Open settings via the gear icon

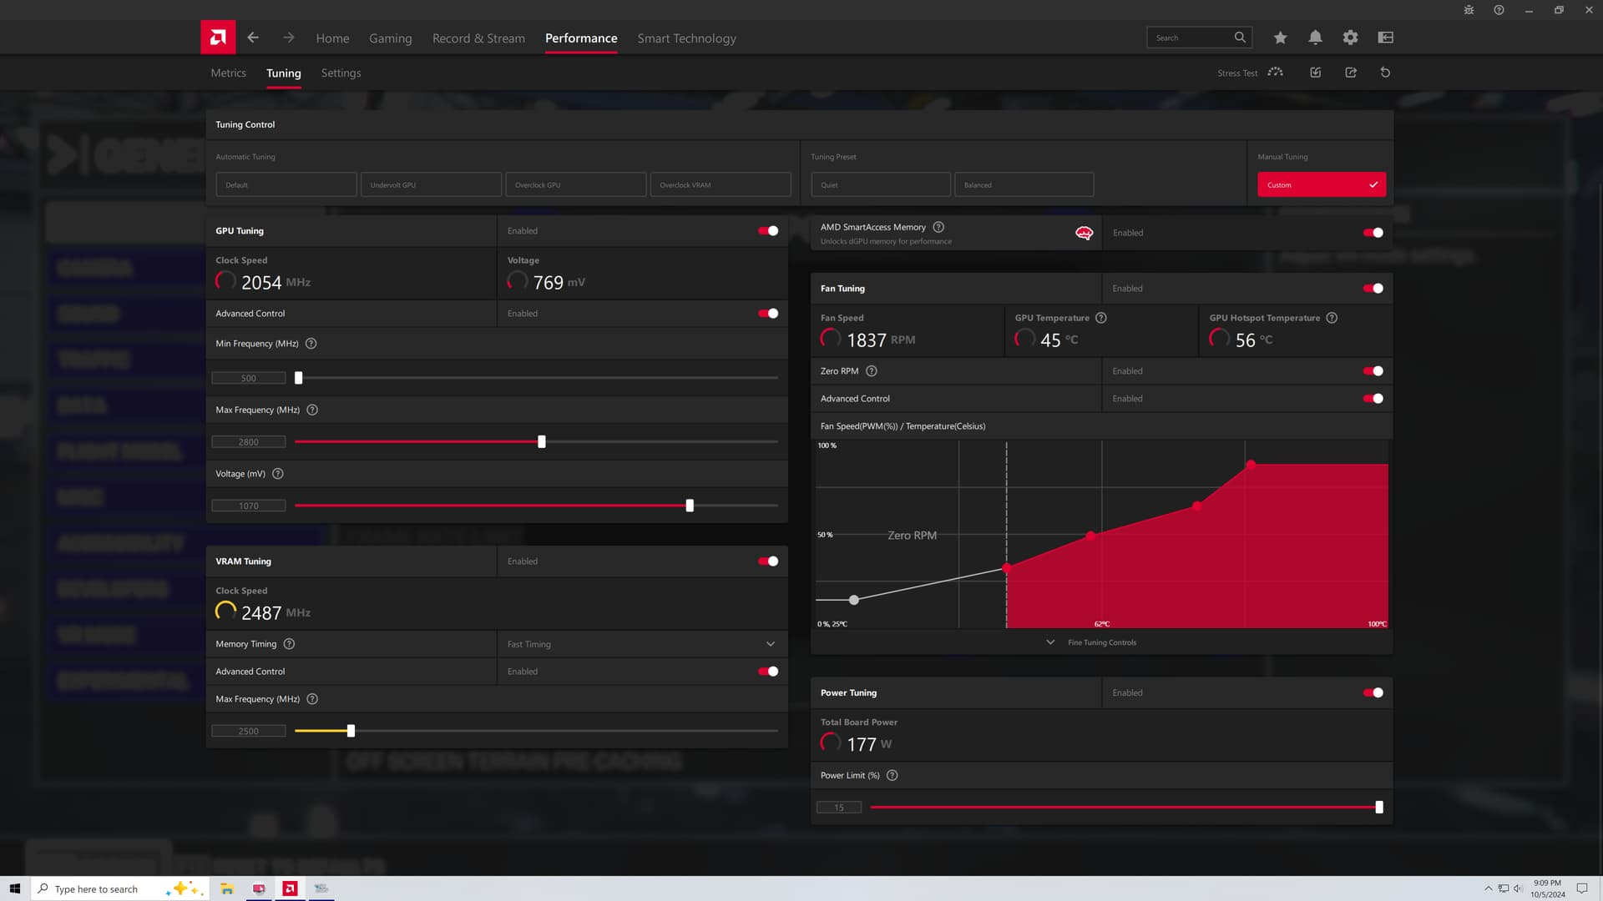pyautogui.click(x=1350, y=38)
